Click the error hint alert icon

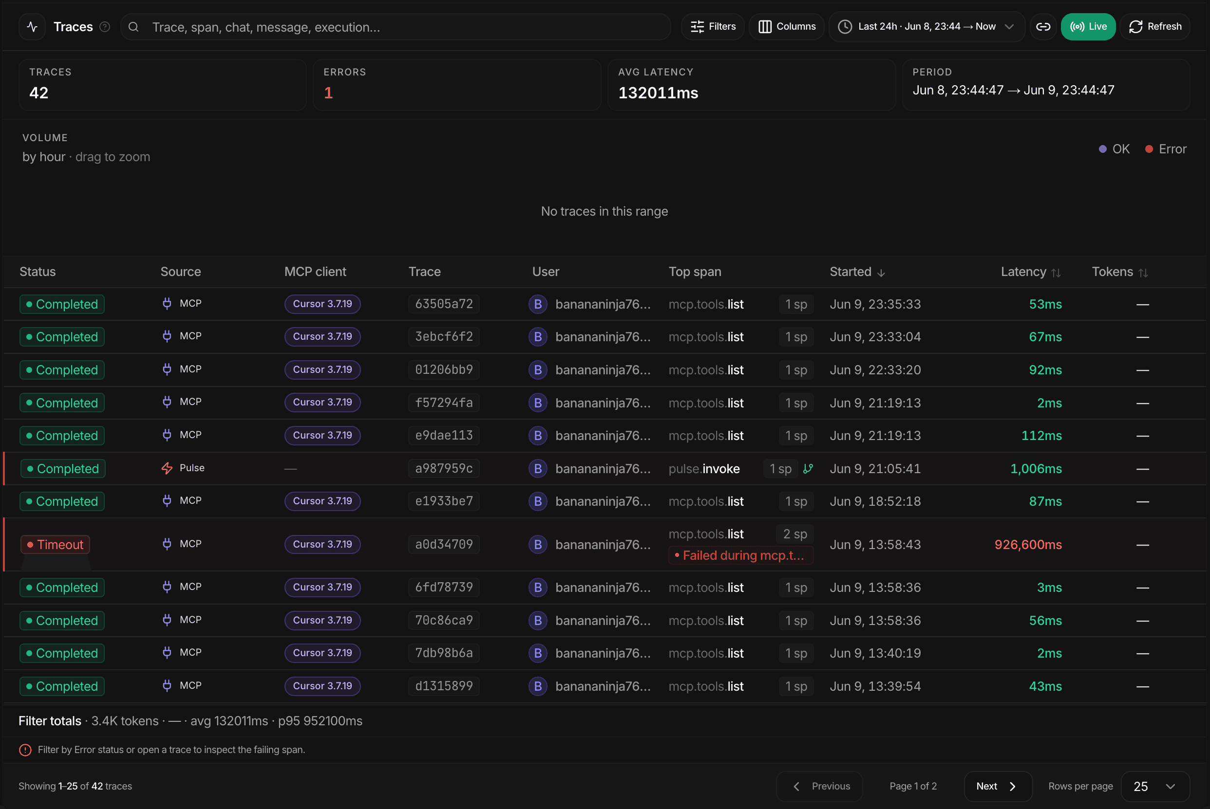click(25, 750)
